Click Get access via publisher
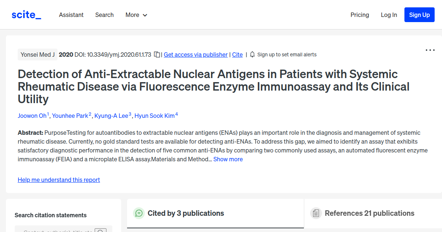 195,55
